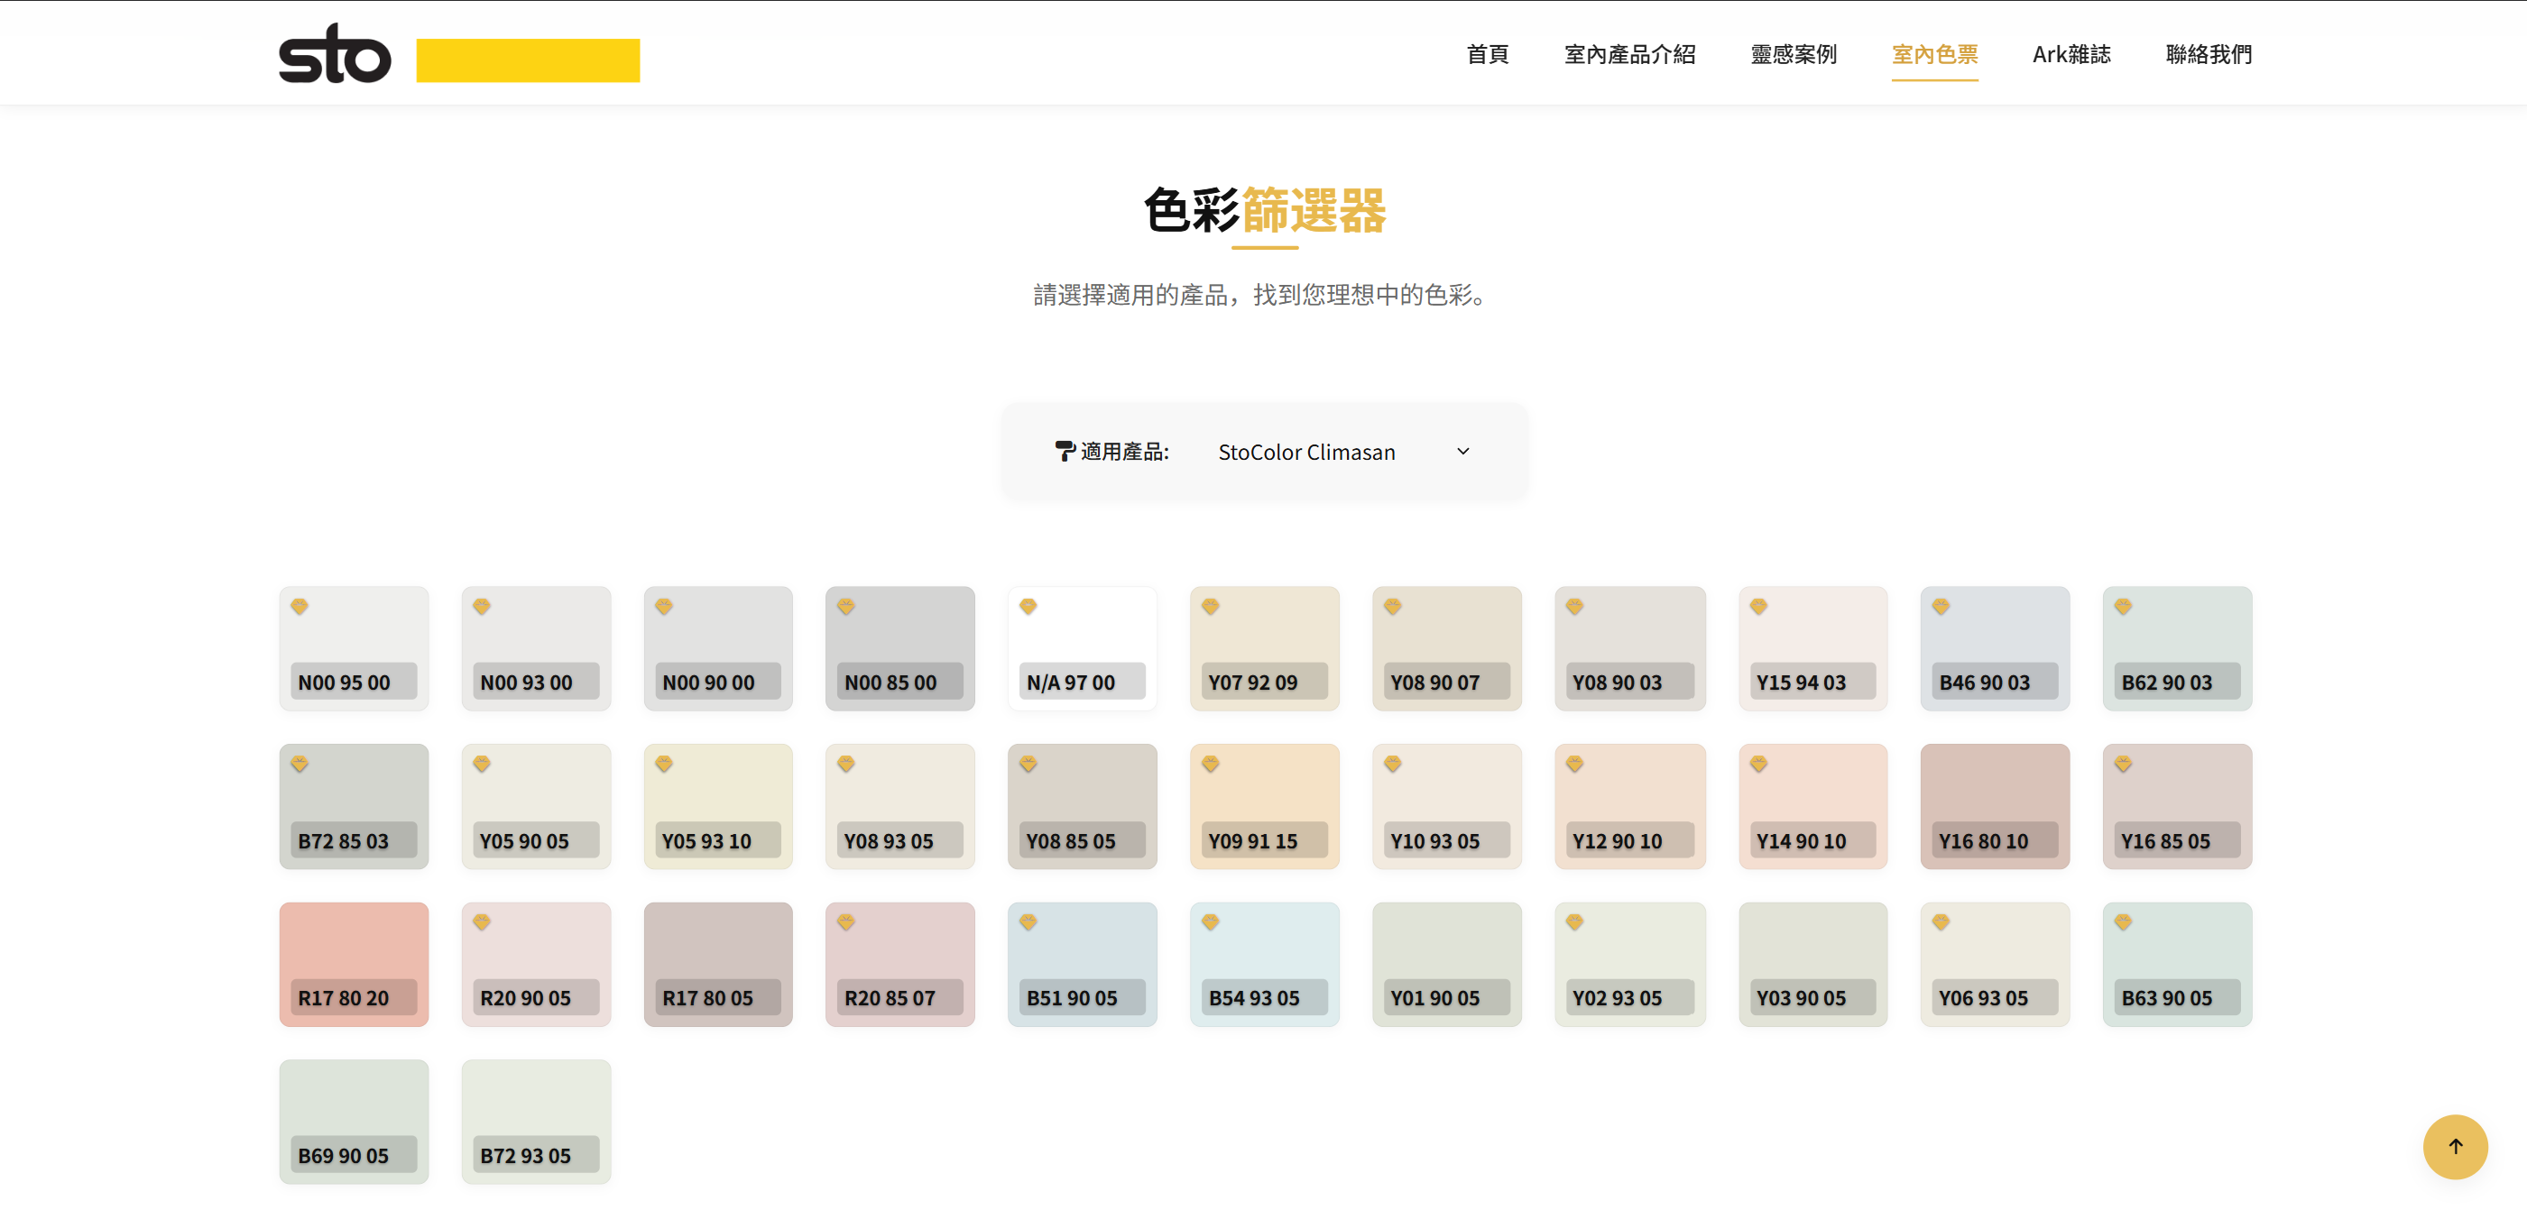Image resolution: width=2527 pixels, height=1219 pixels.
Task: Click the diamond icon on N/A 97 00 swatch
Action: coord(1027,607)
